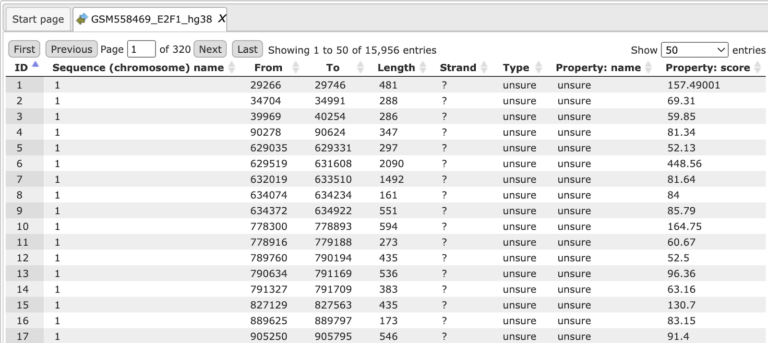The height and width of the screenshot is (343, 768).
Task: Close the GSM558469_E2F1_hg38 tab
Action: point(222,19)
